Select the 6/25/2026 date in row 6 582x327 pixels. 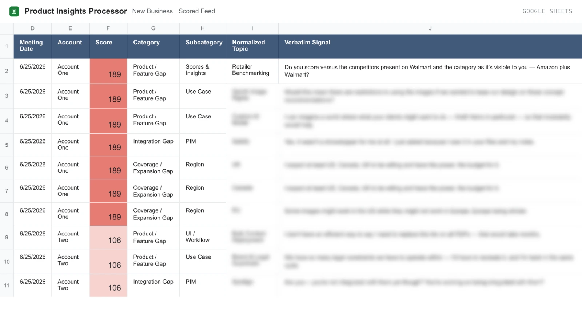coord(33,167)
